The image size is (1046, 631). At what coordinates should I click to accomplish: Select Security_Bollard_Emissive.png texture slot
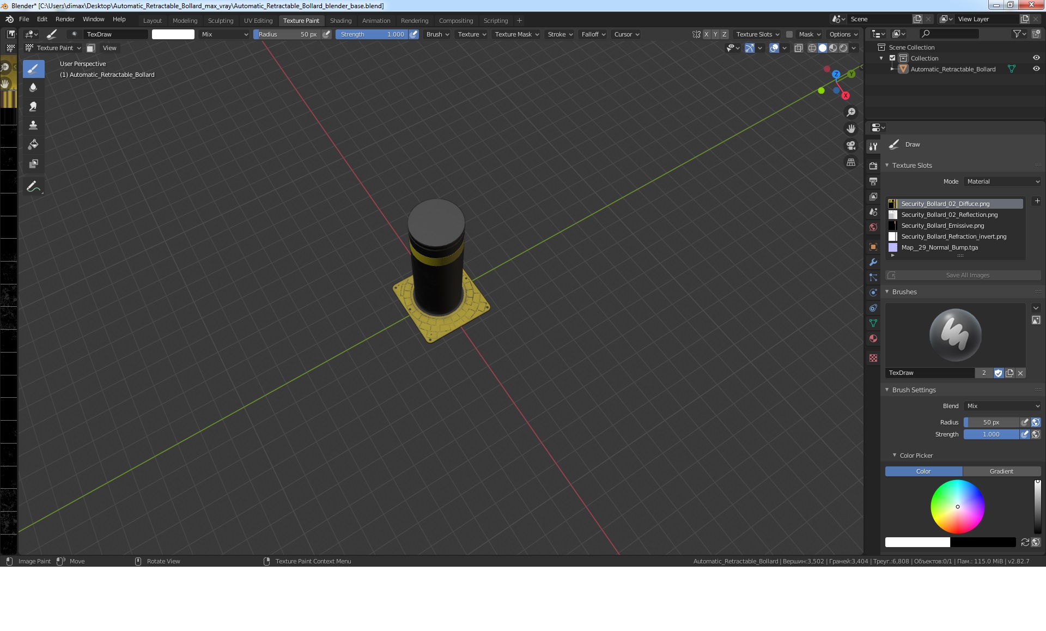pos(942,226)
